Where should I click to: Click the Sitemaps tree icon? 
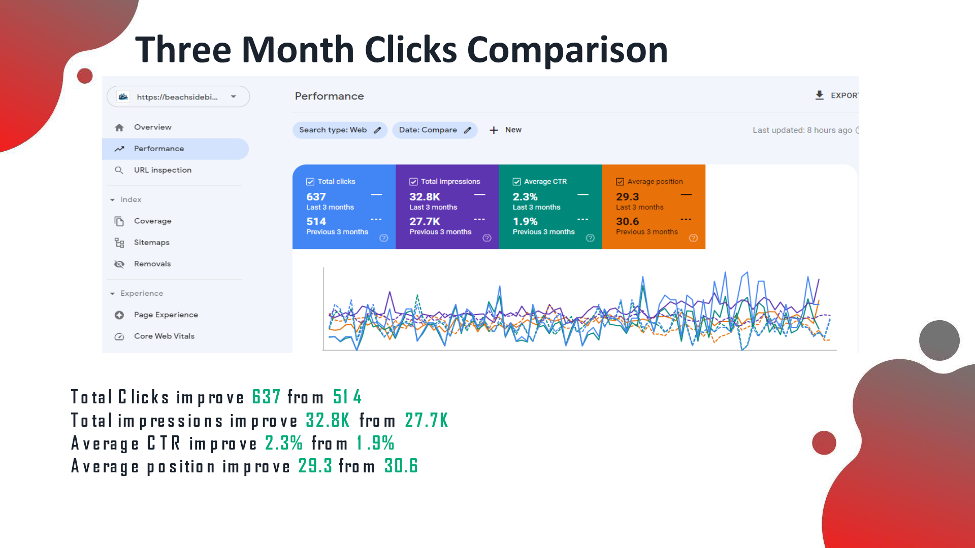point(119,243)
